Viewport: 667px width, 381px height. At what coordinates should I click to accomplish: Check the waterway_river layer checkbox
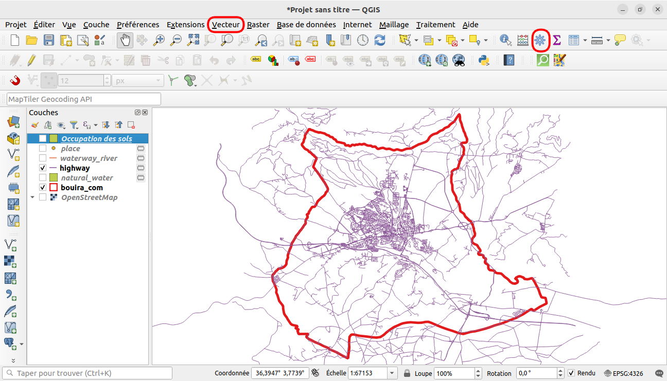pyautogui.click(x=43, y=158)
